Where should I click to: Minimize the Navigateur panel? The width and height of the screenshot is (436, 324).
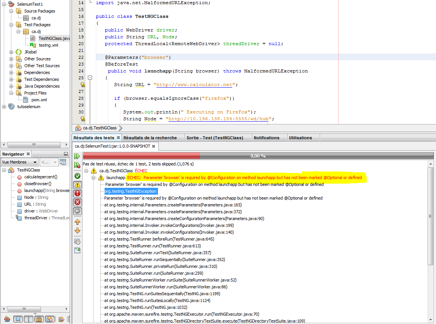tap(66, 154)
